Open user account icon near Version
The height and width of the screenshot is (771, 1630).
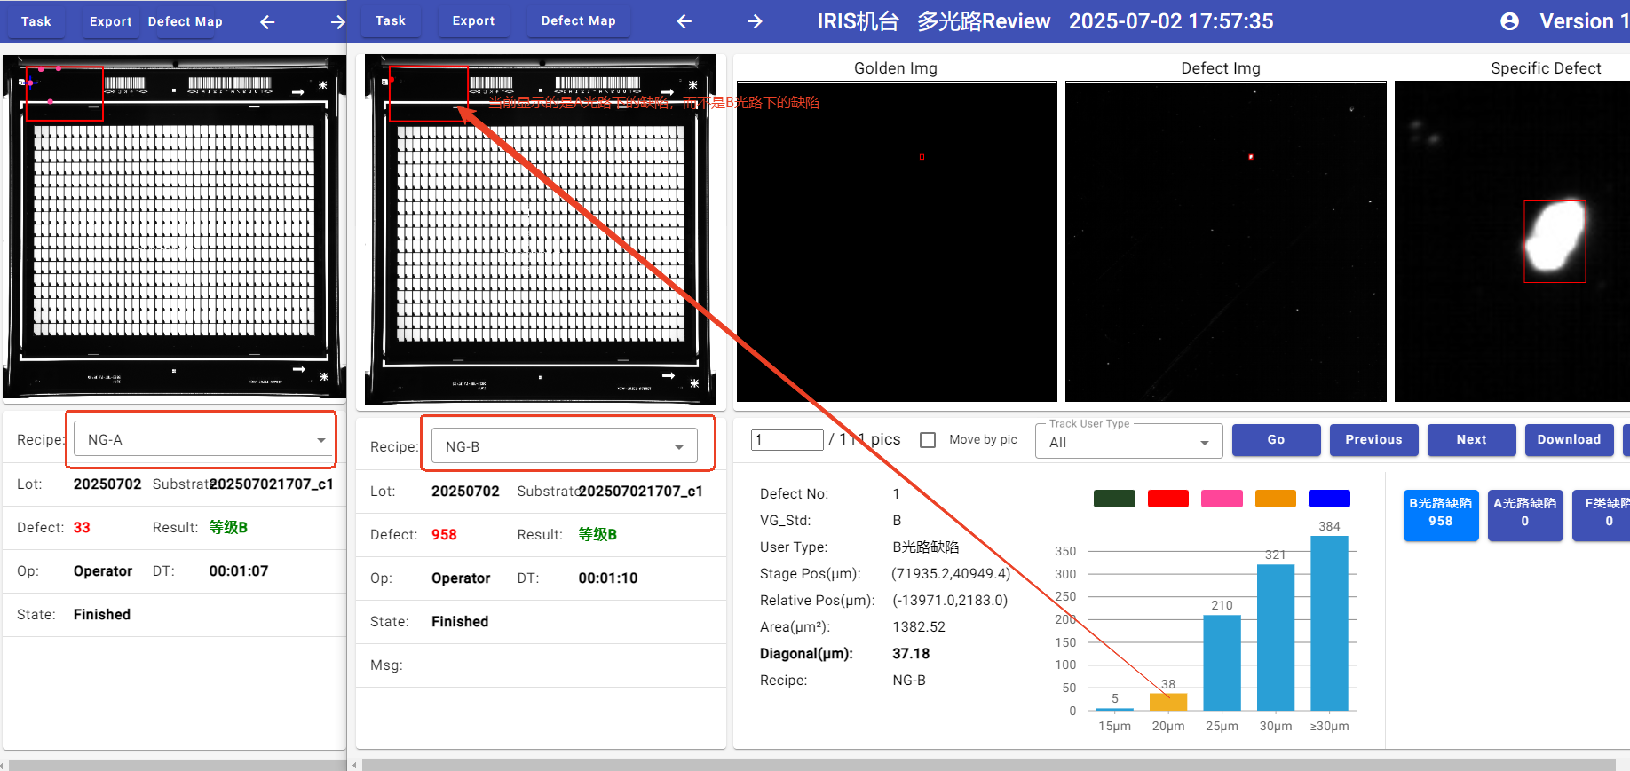pos(1509,21)
